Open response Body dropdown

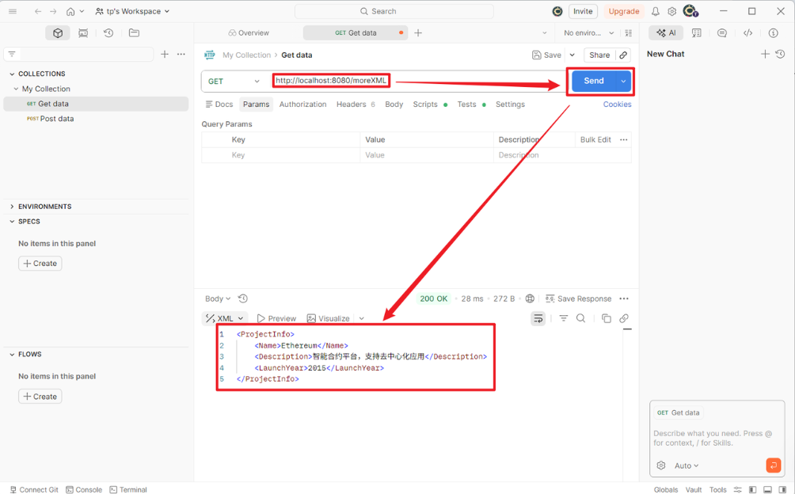[x=218, y=298]
